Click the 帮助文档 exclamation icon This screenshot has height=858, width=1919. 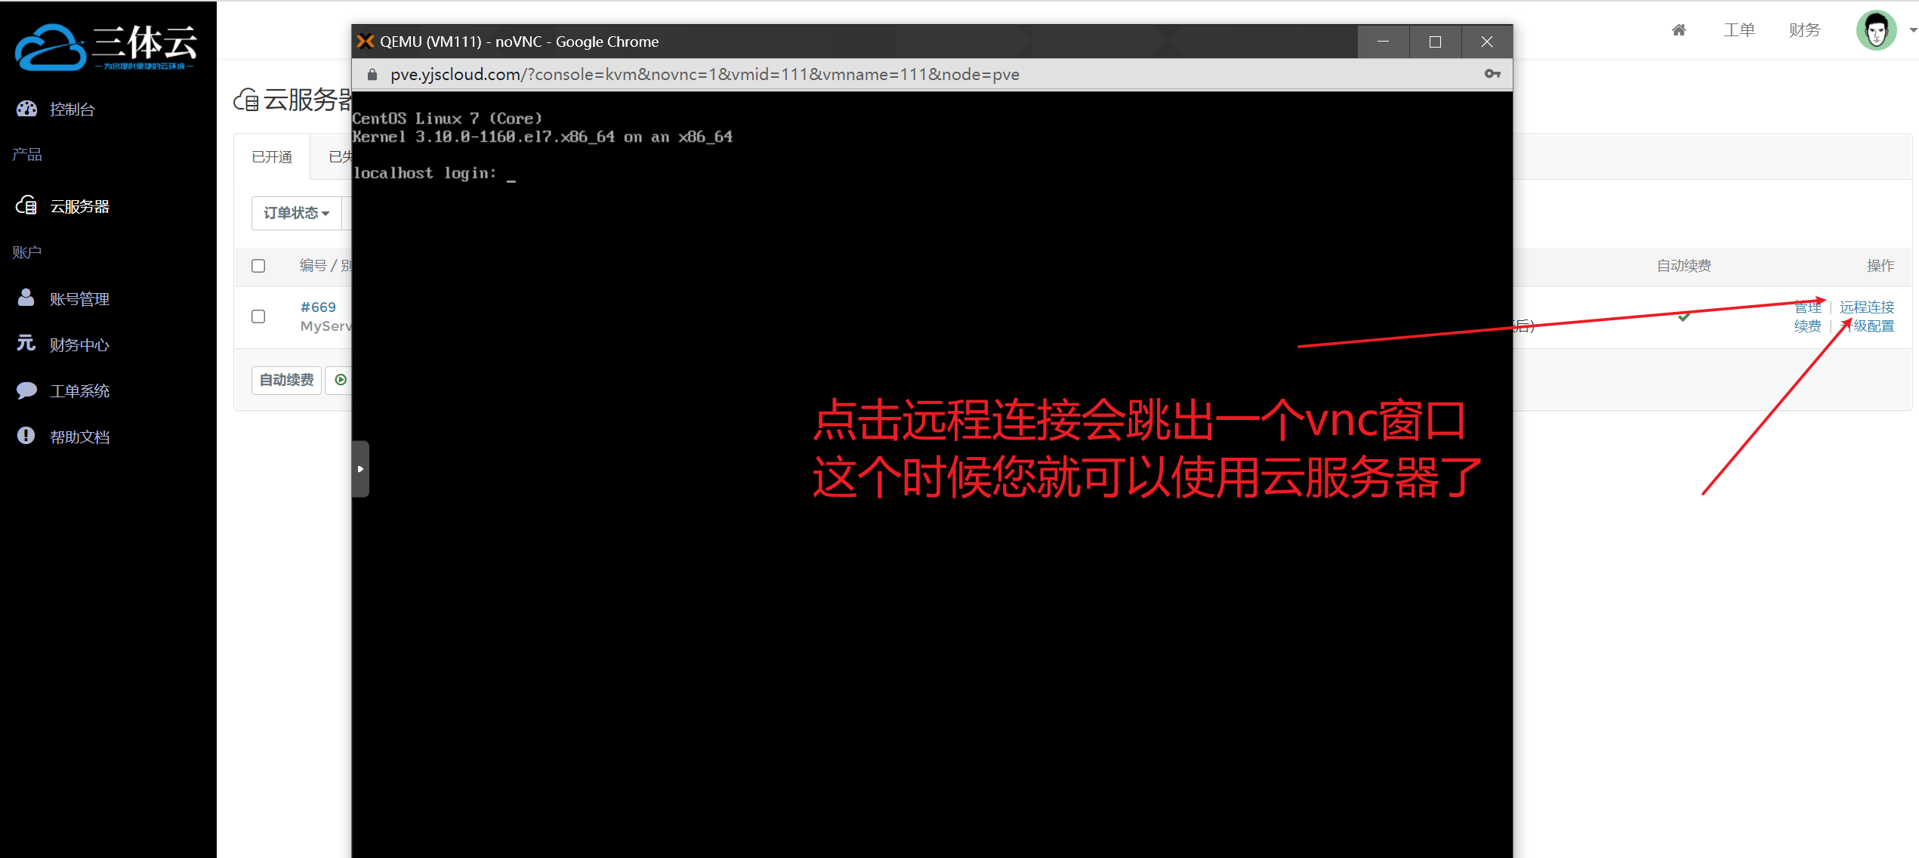click(26, 436)
